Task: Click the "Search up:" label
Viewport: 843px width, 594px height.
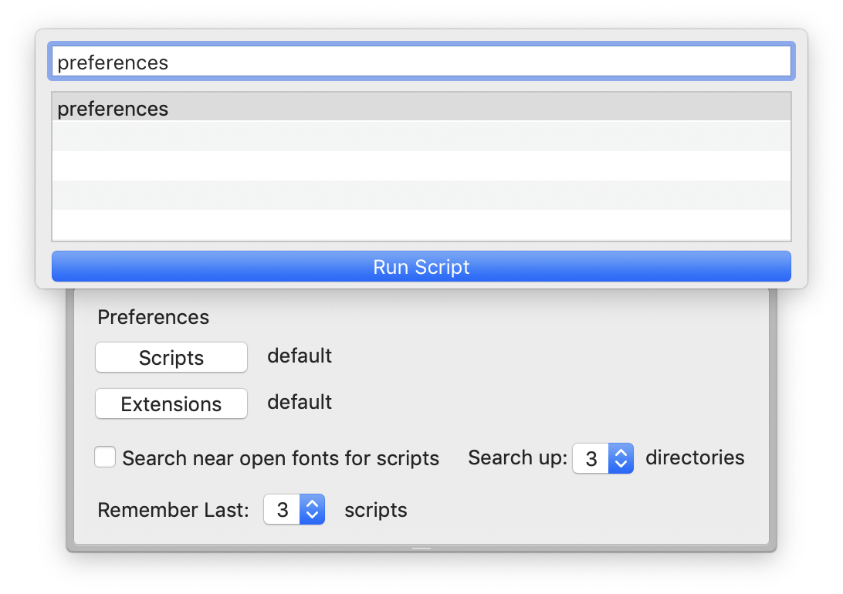Action: tap(517, 458)
